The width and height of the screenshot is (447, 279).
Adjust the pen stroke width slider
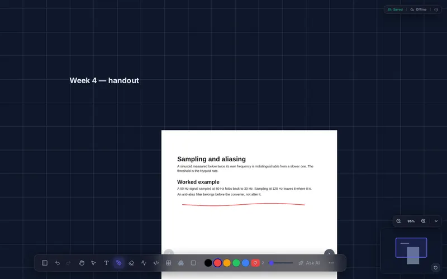coord(281,263)
